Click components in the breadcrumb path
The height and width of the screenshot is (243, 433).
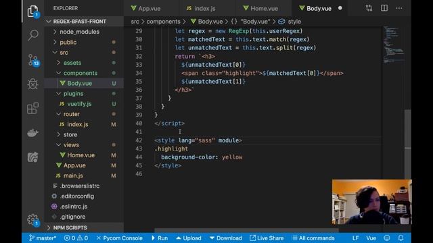tap(163, 22)
